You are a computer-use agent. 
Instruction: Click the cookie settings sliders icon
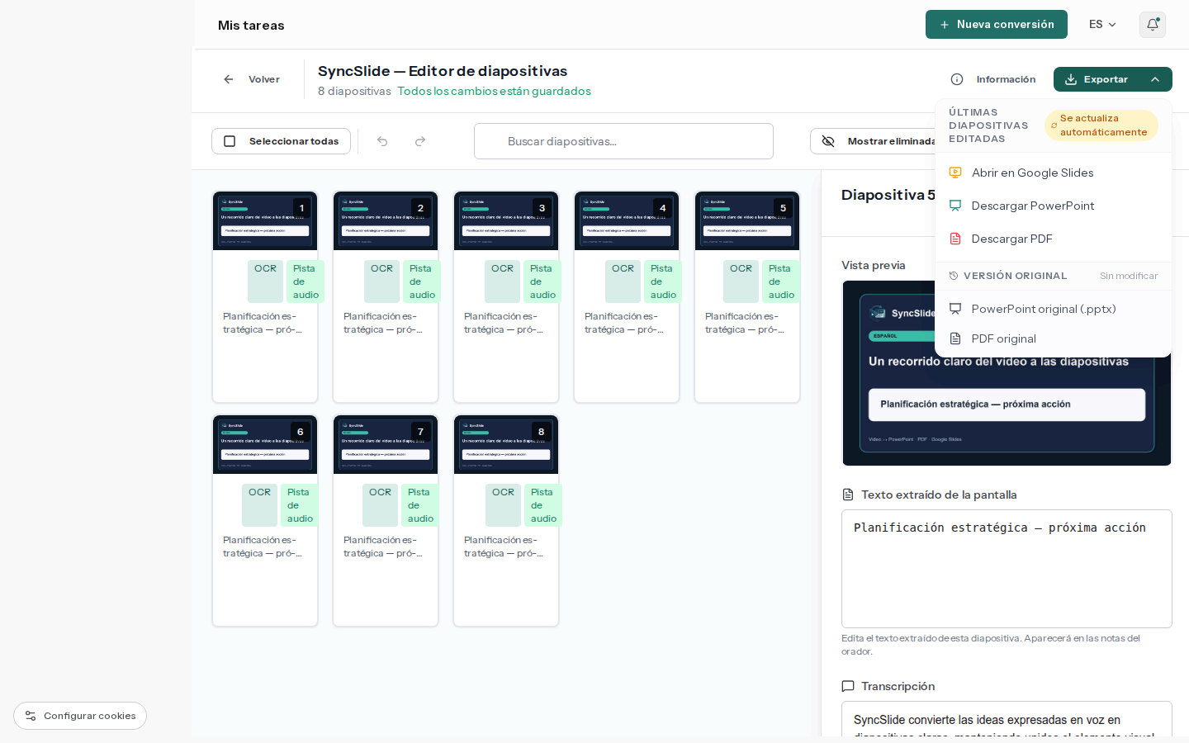click(31, 716)
